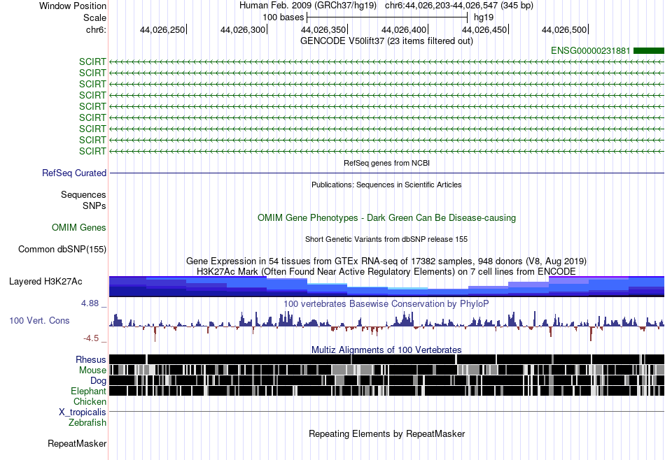The image size is (665, 460).
Task: Click 'Repeating Elements by RepeatMasker' title
Action: [x=386, y=433]
